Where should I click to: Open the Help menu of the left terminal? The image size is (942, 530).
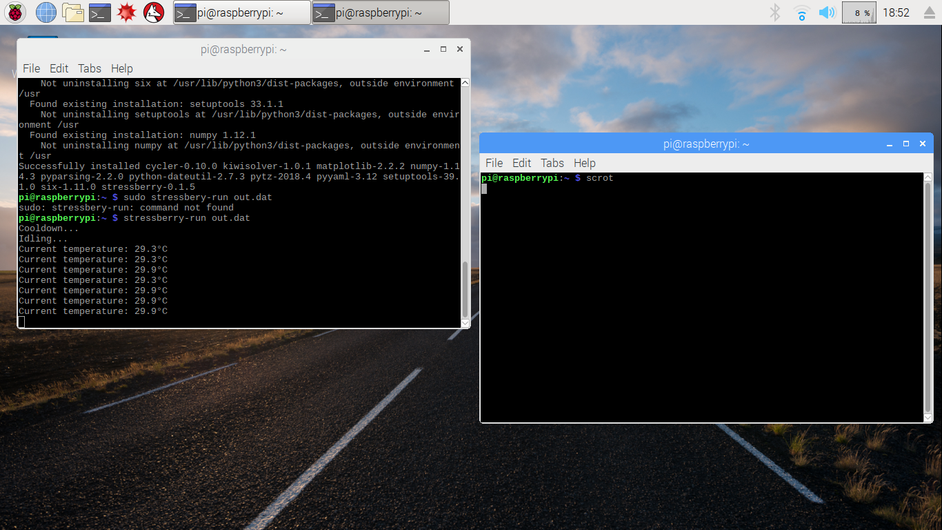tap(122, 68)
